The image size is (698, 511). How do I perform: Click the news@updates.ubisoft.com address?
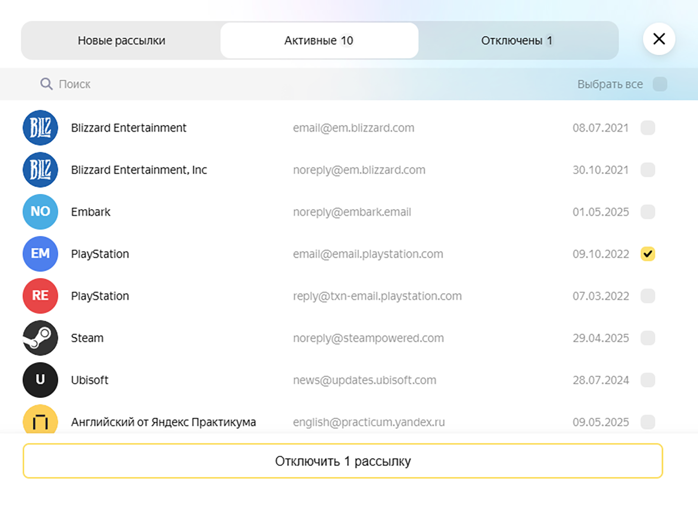(x=365, y=380)
